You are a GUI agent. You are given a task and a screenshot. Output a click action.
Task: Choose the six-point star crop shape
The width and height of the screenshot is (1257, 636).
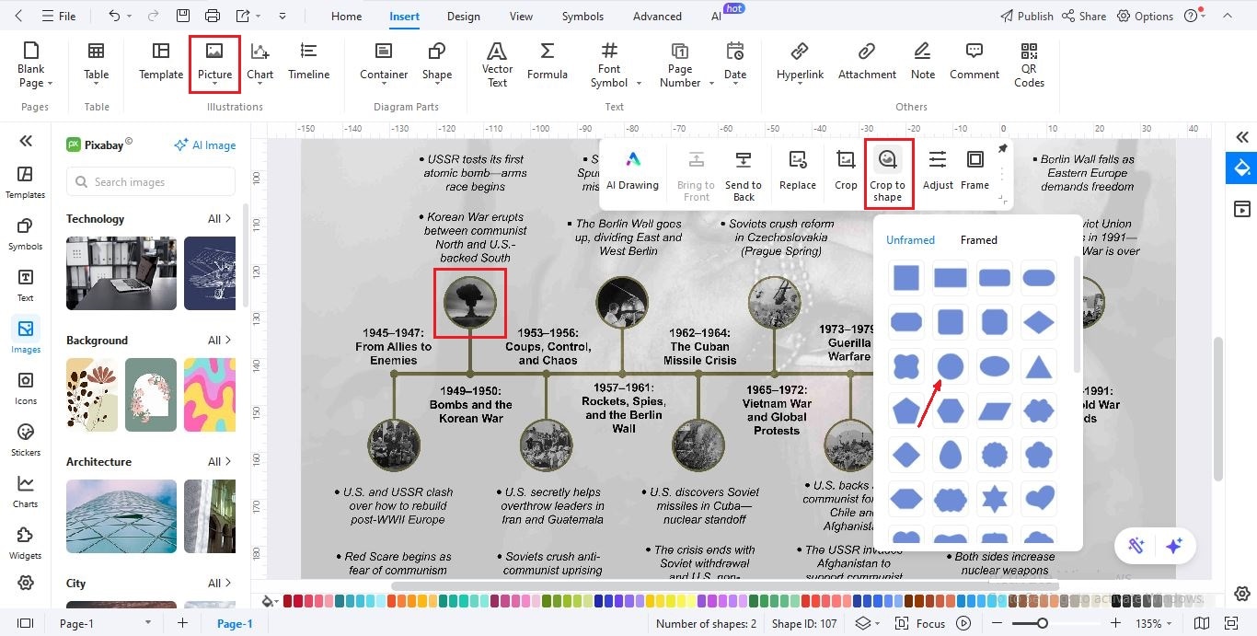[994, 499]
